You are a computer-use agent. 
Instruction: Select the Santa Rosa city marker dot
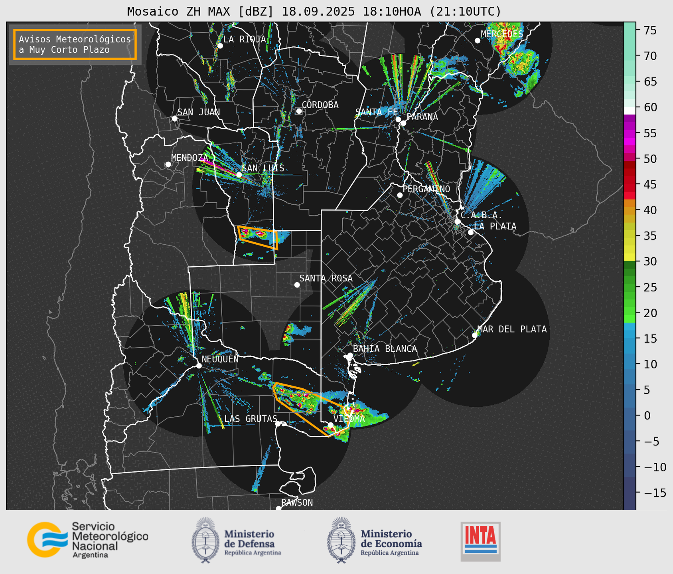coord(297,285)
